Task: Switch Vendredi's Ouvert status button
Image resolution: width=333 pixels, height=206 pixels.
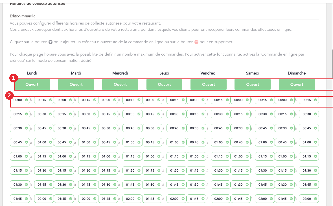Action: [209, 84]
